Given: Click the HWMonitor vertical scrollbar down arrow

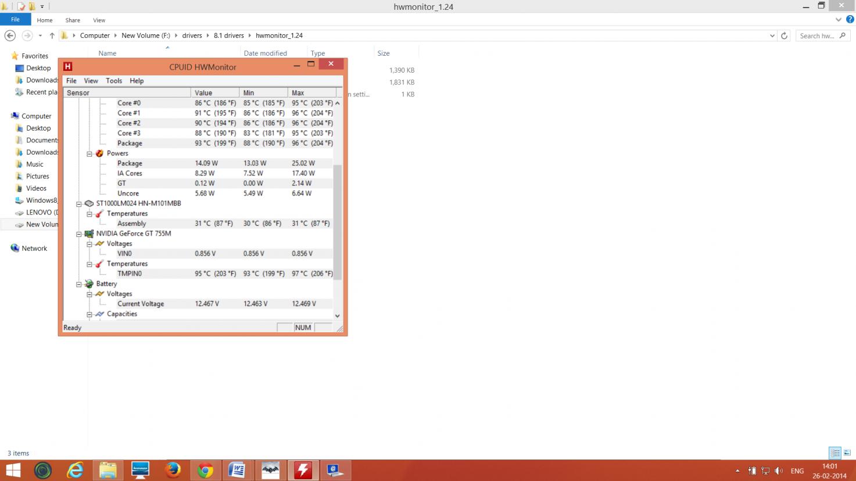Looking at the screenshot, I should tap(337, 315).
